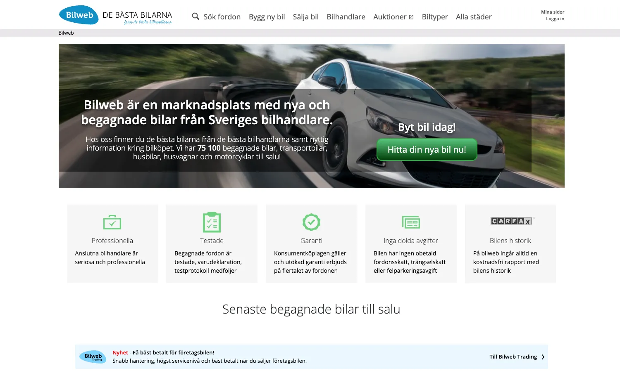
Task: Click the Garanti checkmark badge icon
Action: (x=311, y=222)
